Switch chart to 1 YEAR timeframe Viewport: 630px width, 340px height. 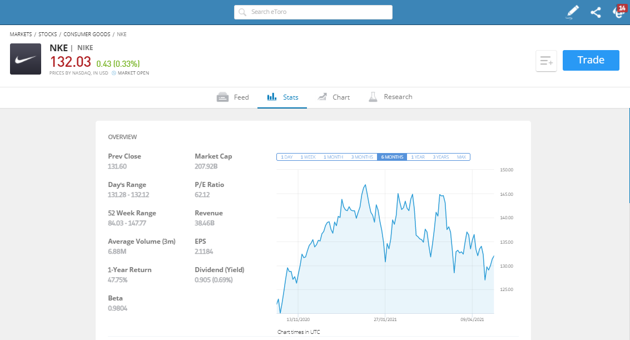(418, 157)
